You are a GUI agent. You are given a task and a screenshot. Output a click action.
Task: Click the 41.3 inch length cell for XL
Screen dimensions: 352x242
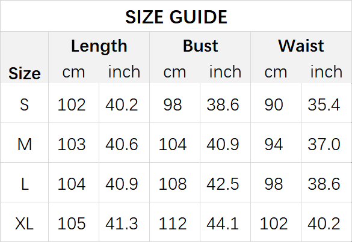click(122, 223)
